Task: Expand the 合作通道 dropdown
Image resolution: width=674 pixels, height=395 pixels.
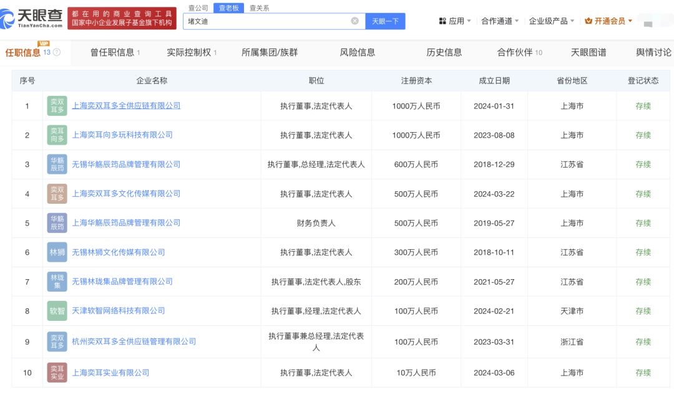Action: pos(501,21)
